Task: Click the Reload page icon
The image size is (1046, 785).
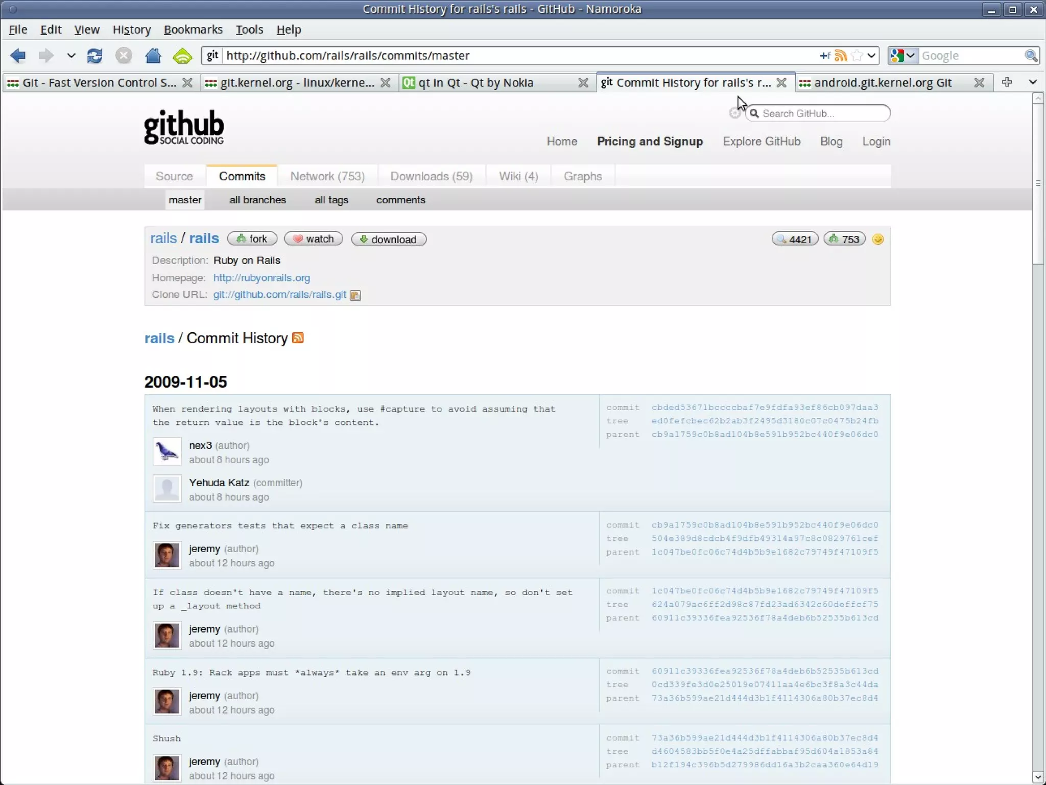Action: 95,56
